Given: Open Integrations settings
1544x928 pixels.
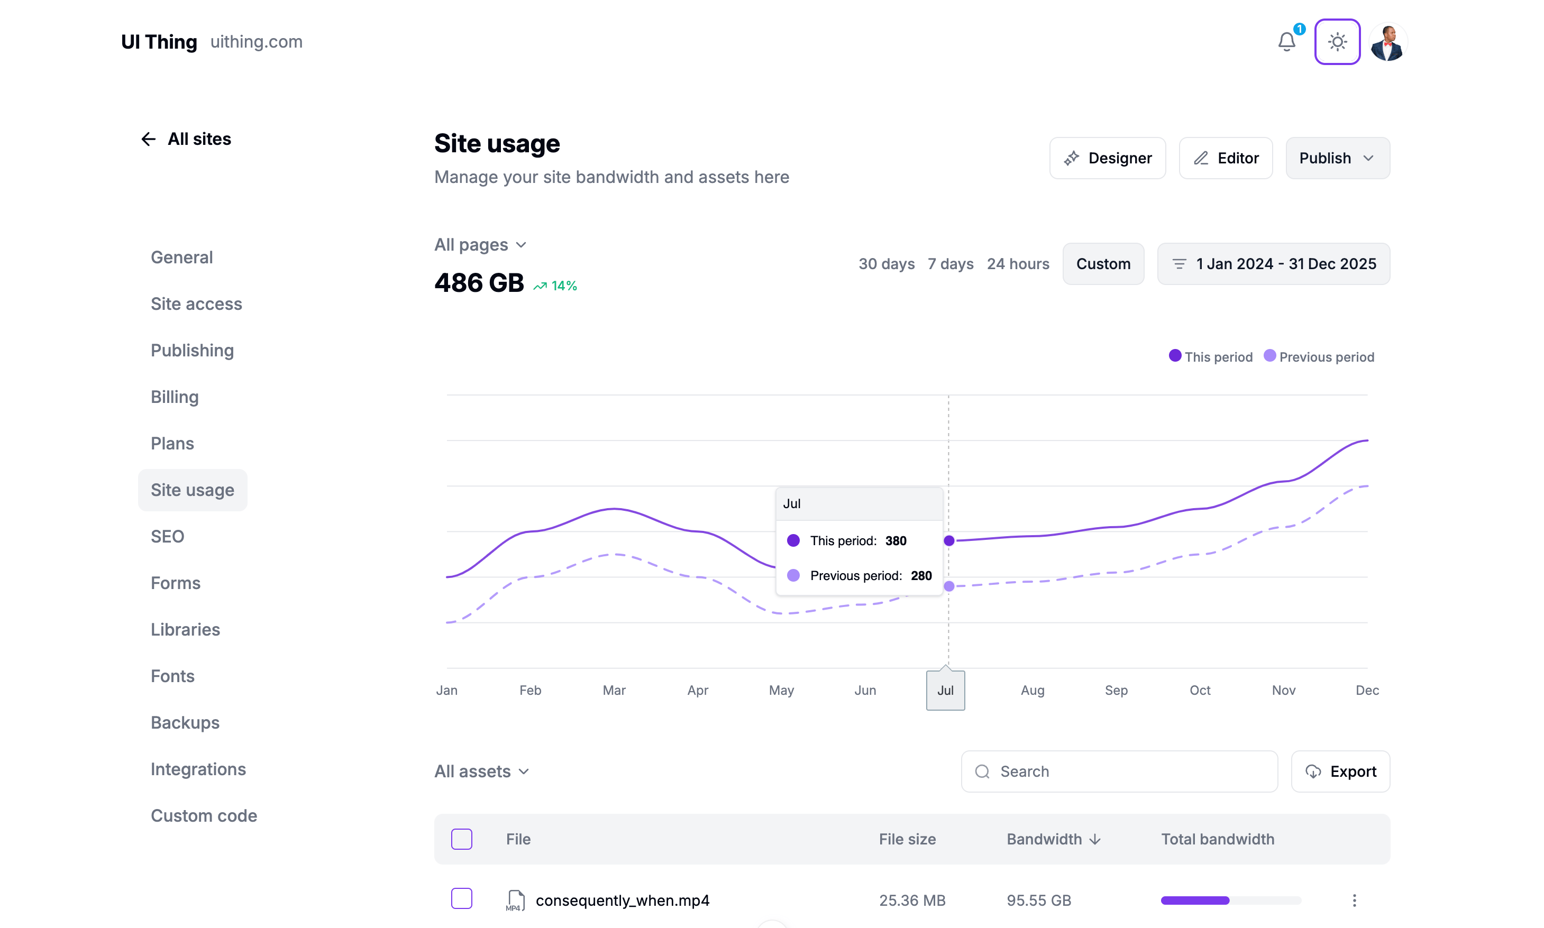Looking at the screenshot, I should 198,769.
